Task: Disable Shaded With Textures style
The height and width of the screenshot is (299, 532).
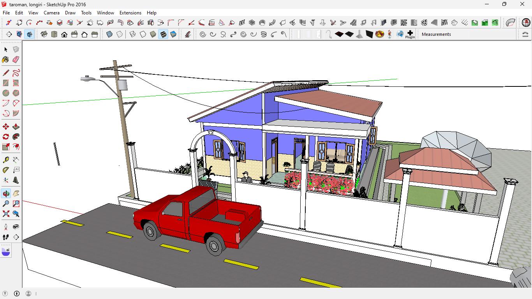Action: [163, 34]
